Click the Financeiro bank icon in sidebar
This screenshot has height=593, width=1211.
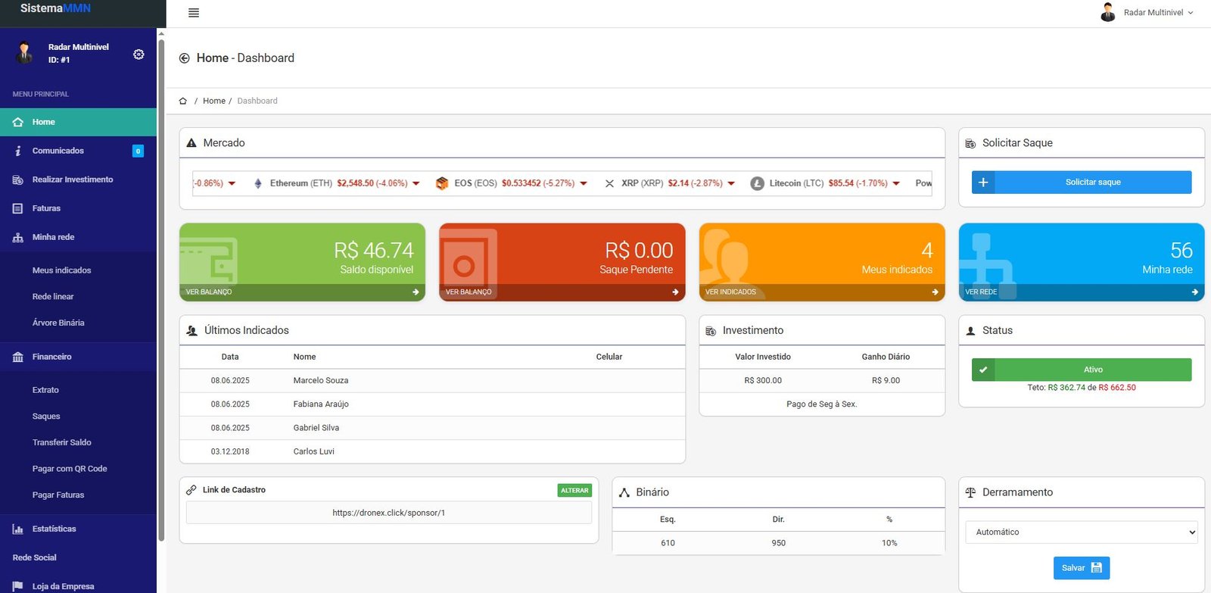tap(17, 357)
